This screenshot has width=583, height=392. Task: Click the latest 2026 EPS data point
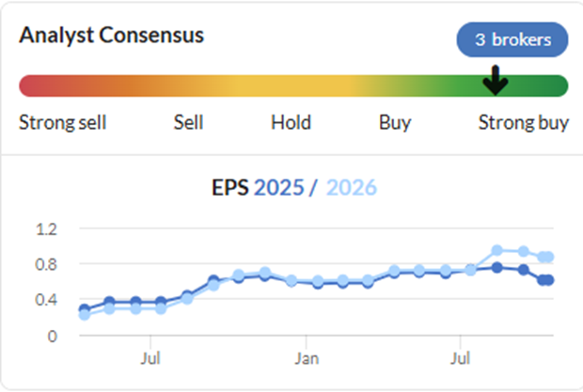(x=549, y=257)
